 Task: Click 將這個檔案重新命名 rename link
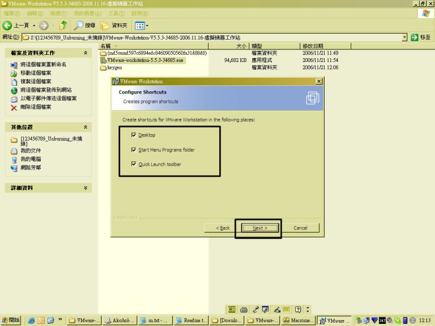[43, 64]
